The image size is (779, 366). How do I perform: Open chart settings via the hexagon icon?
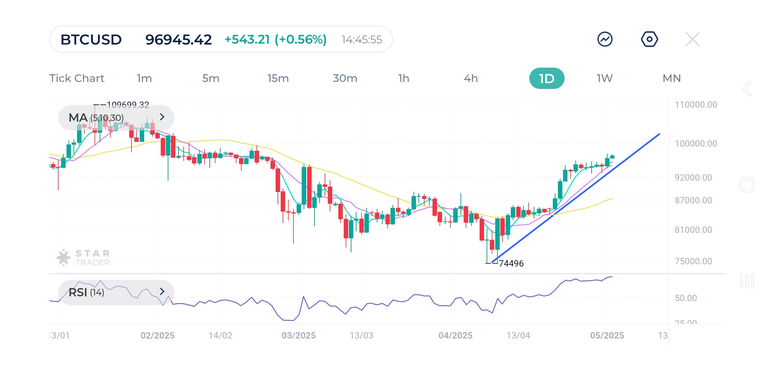coord(649,39)
